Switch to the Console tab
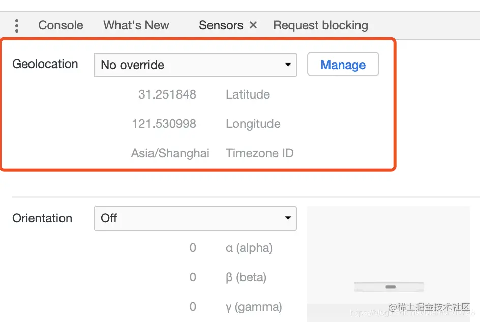Image resolution: width=480 pixels, height=322 pixels. (x=61, y=25)
